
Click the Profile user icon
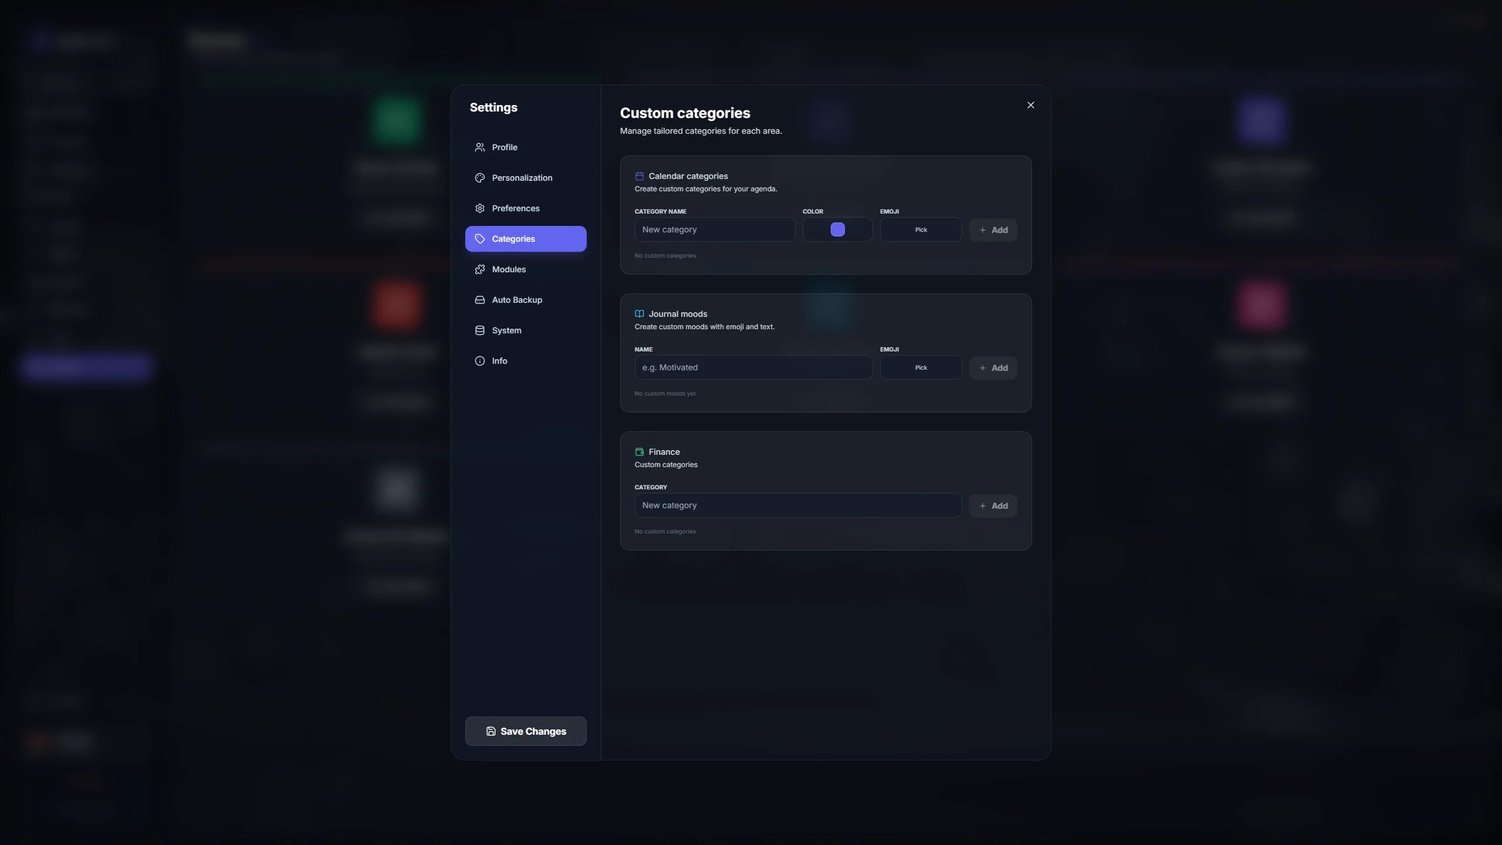pyautogui.click(x=479, y=147)
